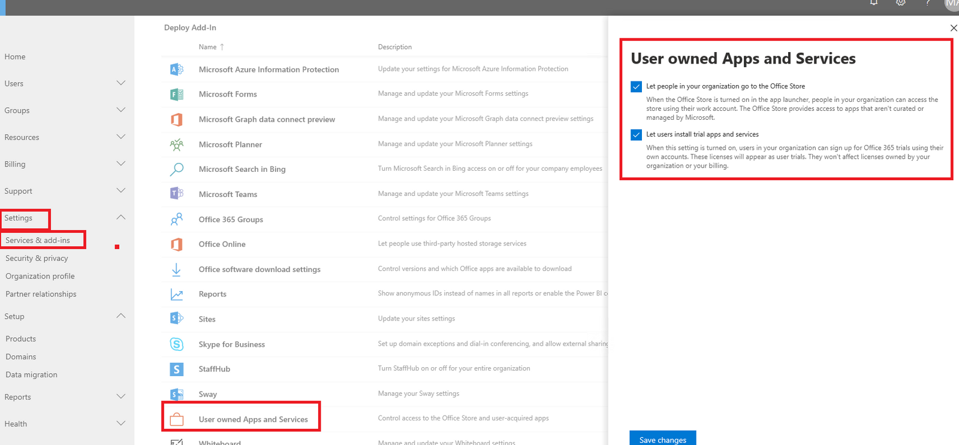Click the User owned Apps shopping bag icon

(176, 419)
